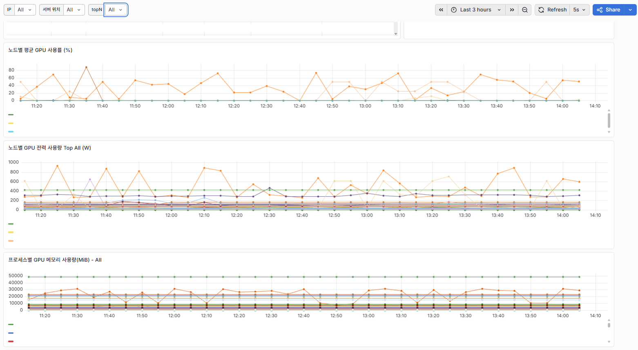Toggle green legend series in GPU 사용률 panel
The width and height of the screenshot is (638, 350).
pyautogui.click(x=11, y=115)
